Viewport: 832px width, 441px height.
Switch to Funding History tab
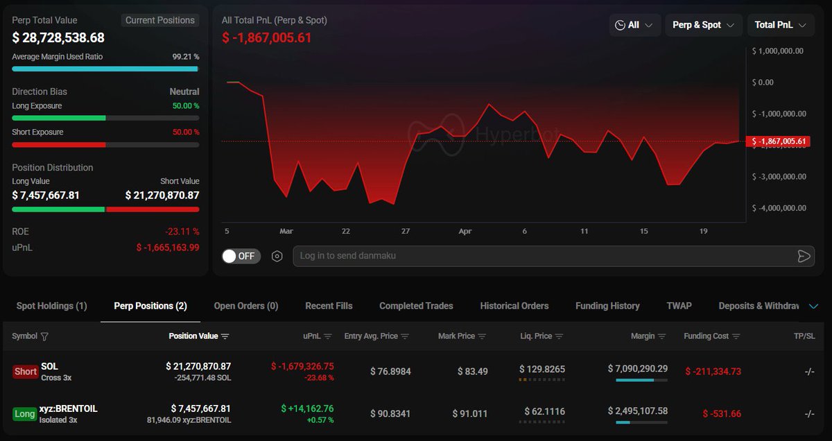coord(607,306)
